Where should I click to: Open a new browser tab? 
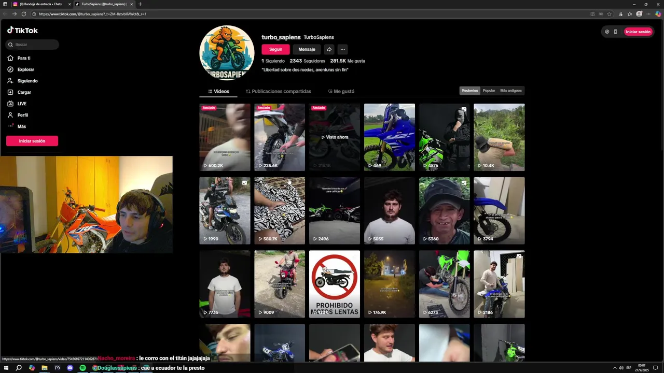point(140,4)
